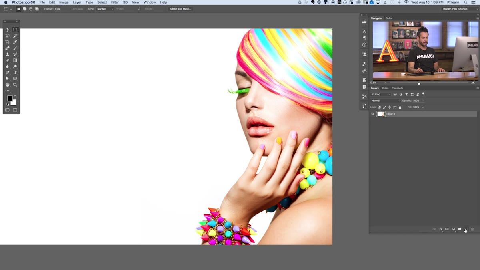
Task: Select the Magic Wand tool
Action: click(x=15, y=36)
